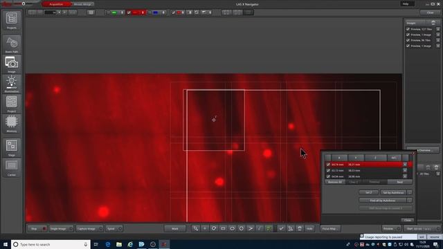
Task: Open the Windows Start menu
Action: pos(5,244)
